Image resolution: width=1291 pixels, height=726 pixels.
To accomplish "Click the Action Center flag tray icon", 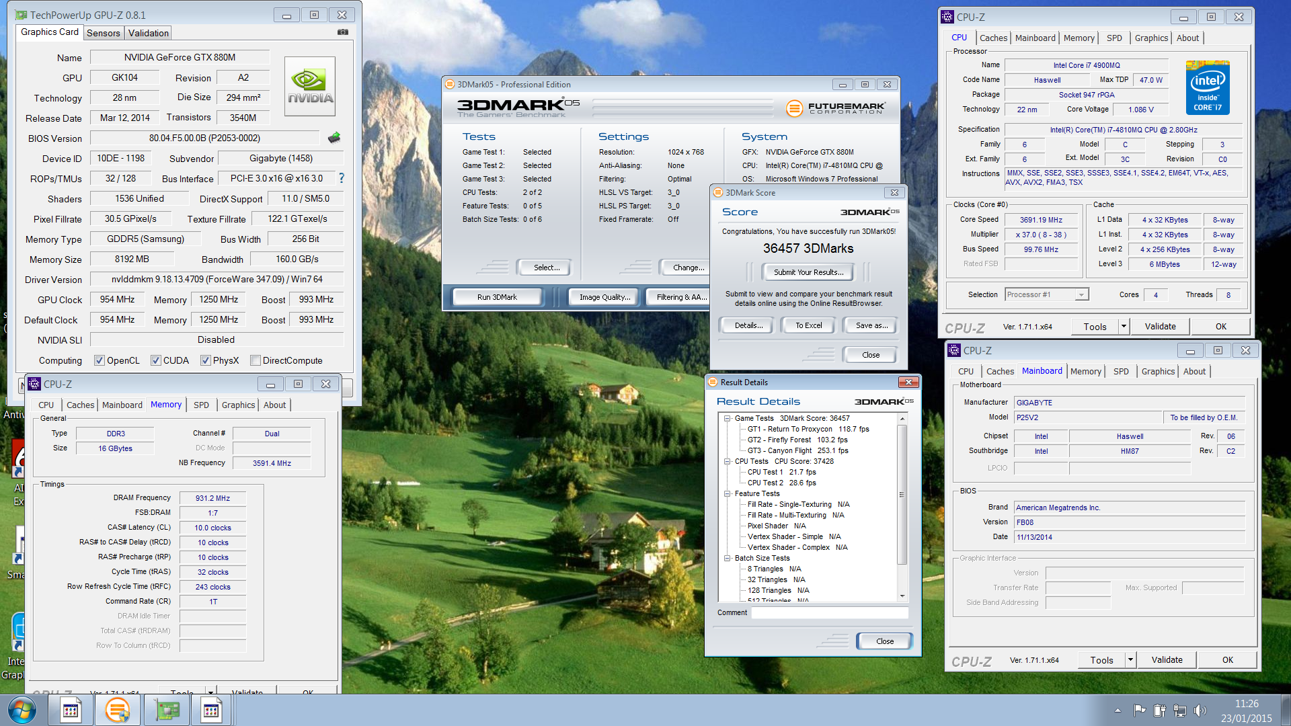I will click(x=1139, y=710).
